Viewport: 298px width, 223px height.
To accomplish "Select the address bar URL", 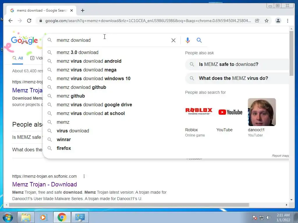I will pyautogui.click(x=148, y=21).
